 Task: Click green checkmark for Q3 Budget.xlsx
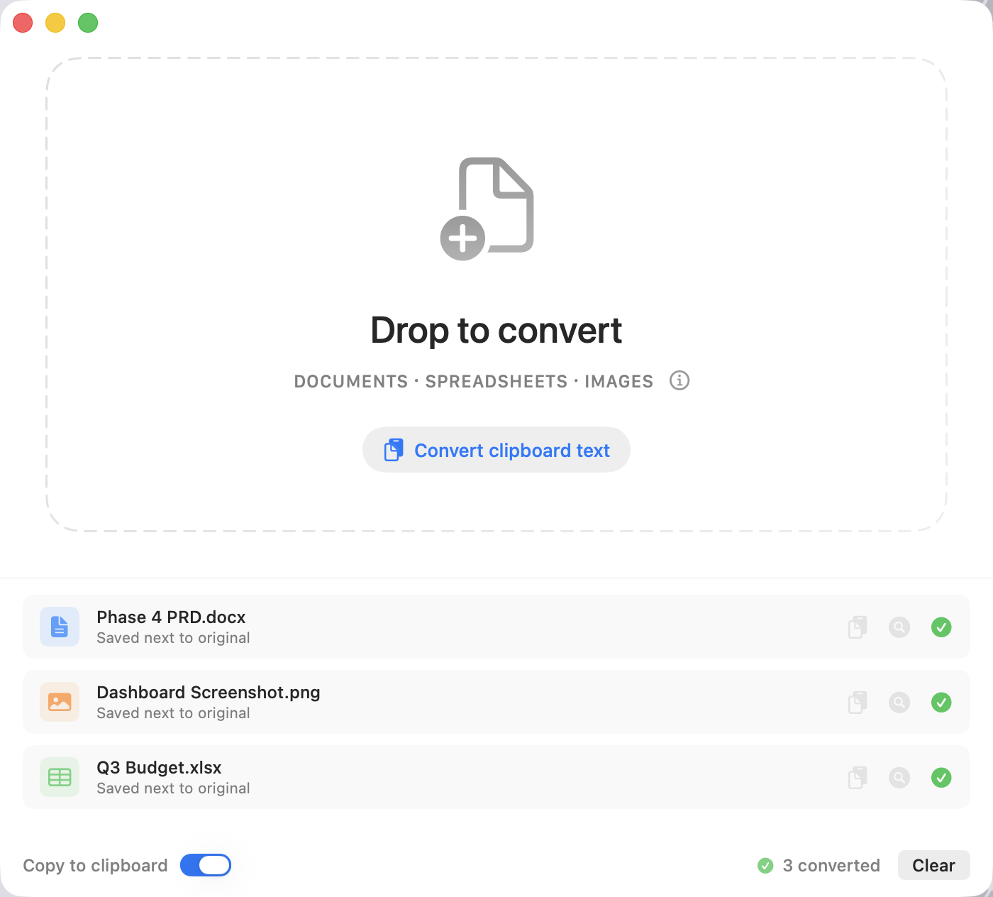(x=941, y=778)
